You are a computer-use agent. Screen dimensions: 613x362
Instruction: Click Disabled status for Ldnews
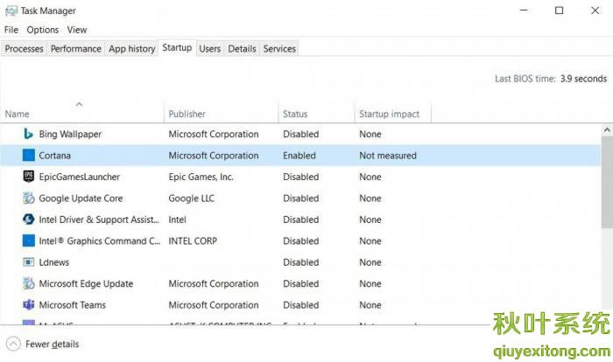pos(301,262)
